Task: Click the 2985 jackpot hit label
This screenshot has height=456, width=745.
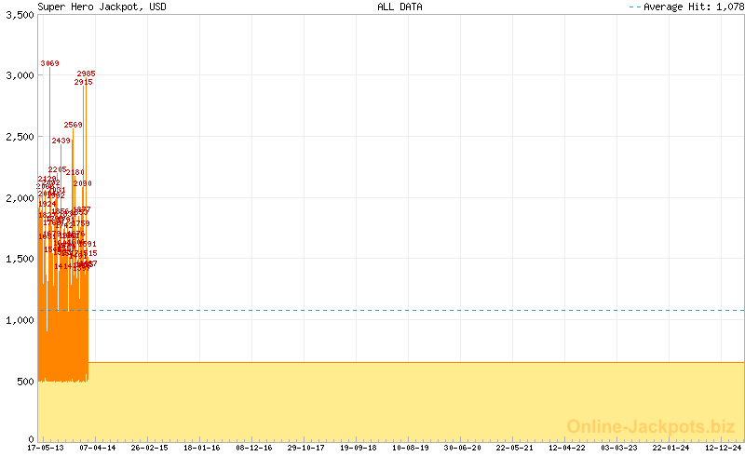Action: tap(86, 74)
